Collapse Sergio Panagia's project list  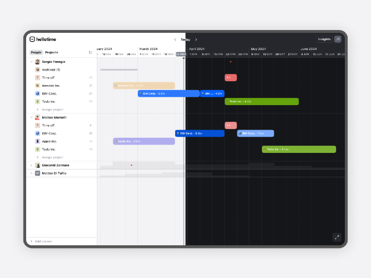31,62
